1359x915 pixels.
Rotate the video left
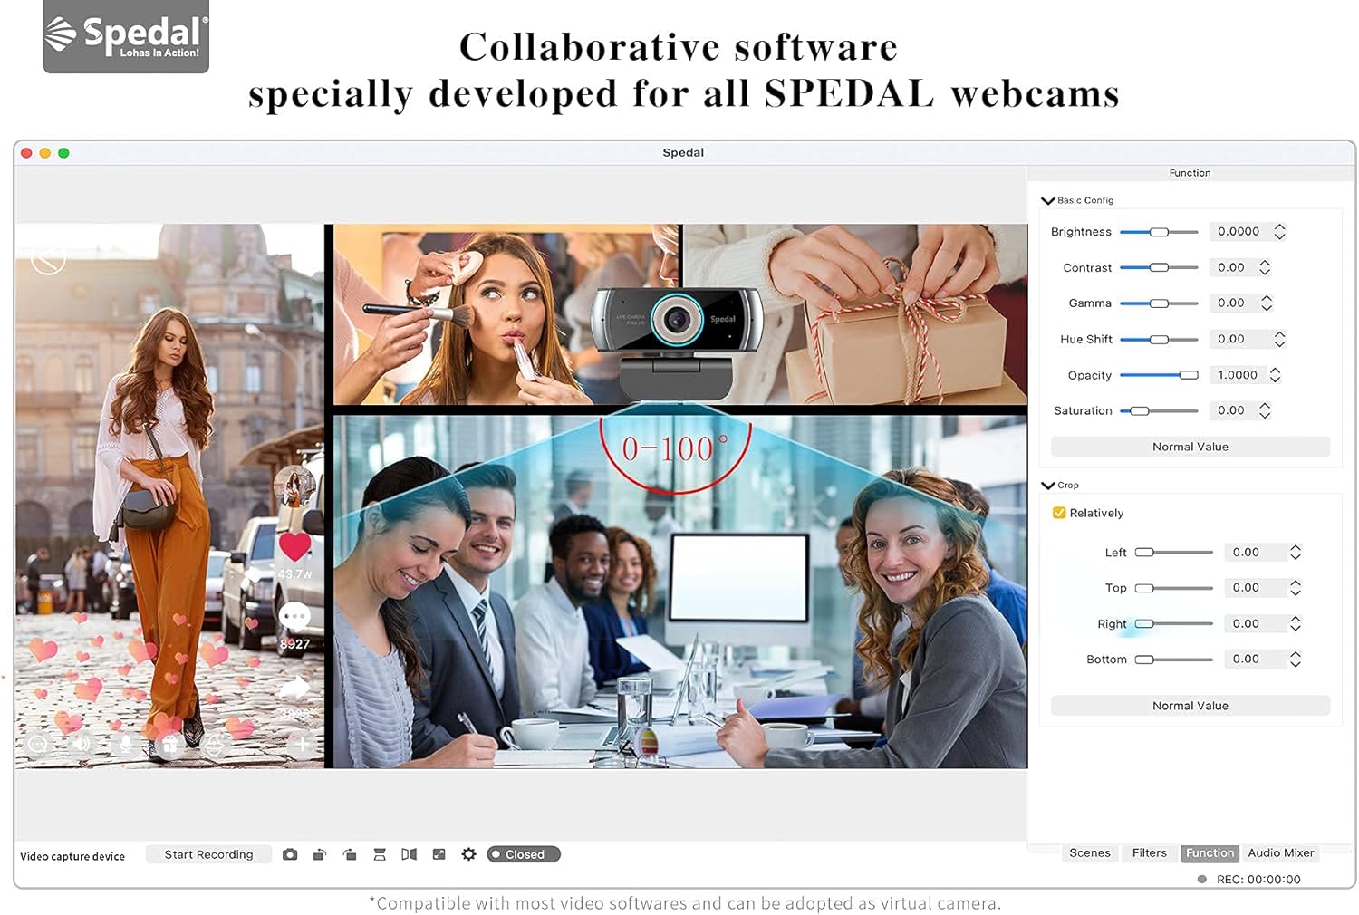click(319, 853)
